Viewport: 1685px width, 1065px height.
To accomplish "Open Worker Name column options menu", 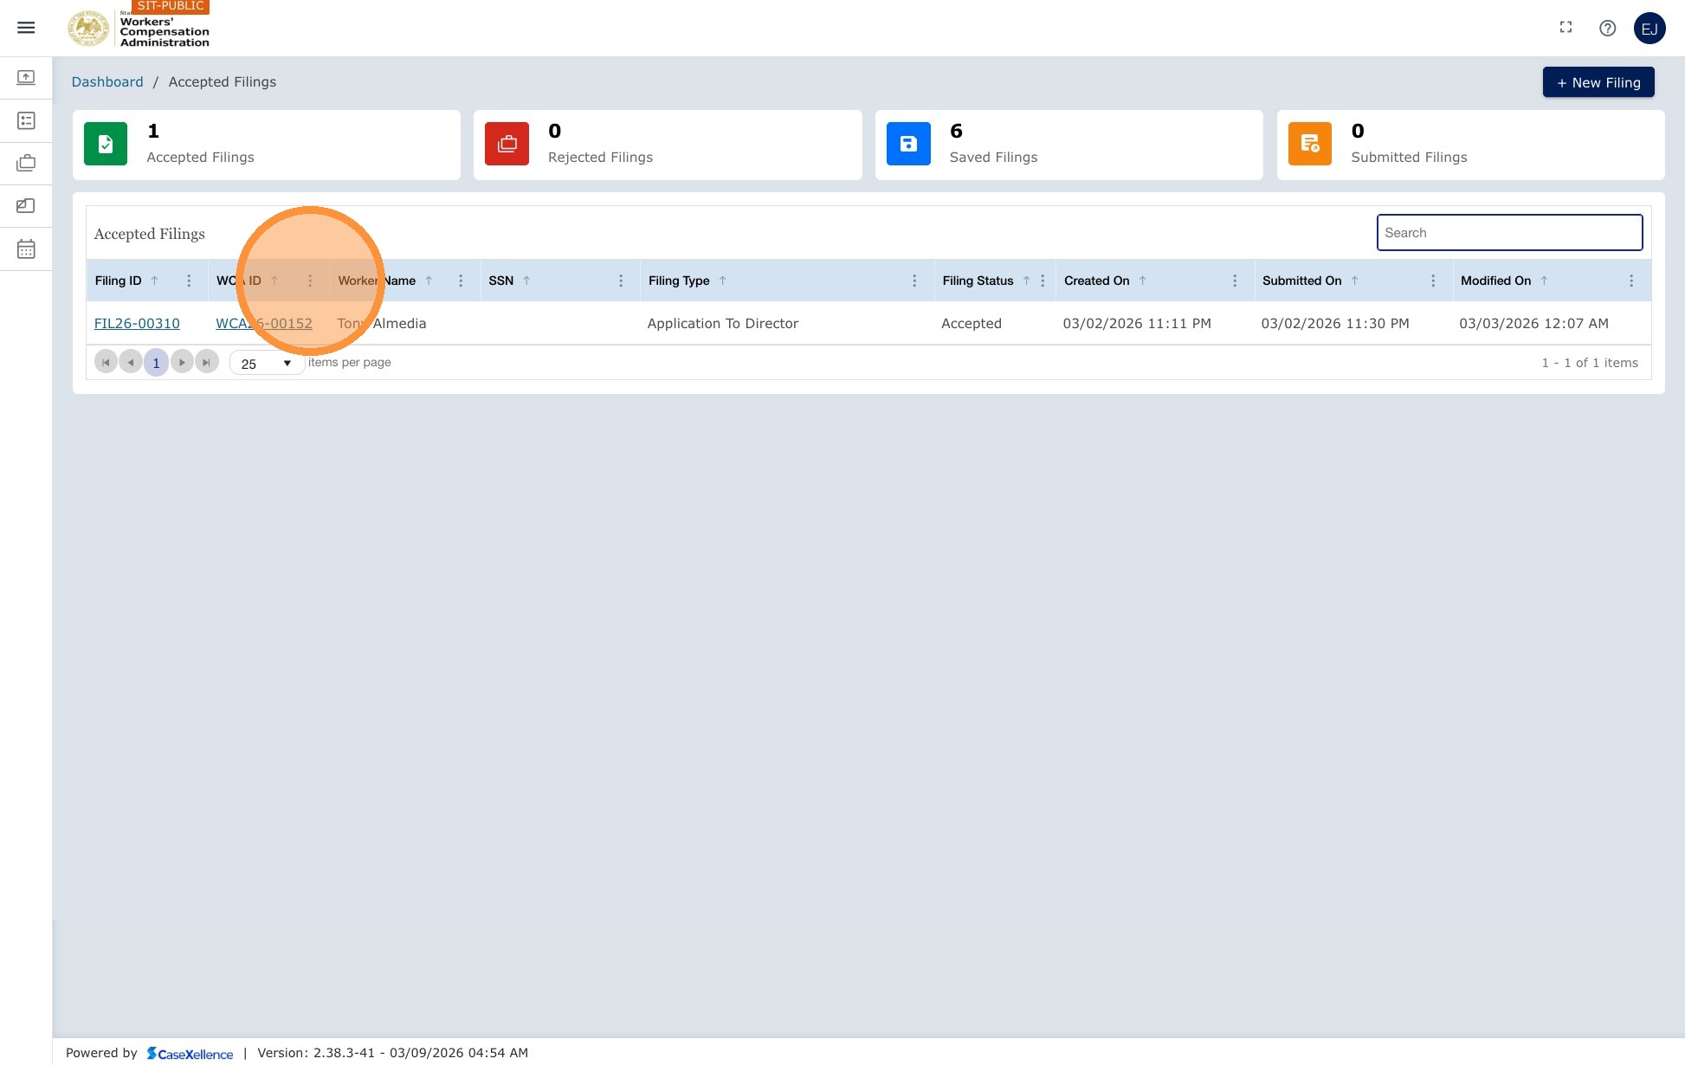I will (461, 281).
